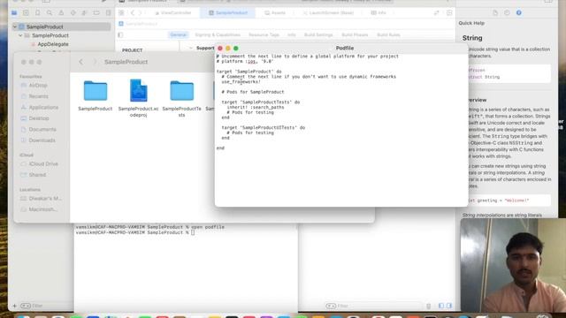Open the Bookmark navigator icon
Image resolution: width=566 pixels, height=318 pixels.
coord(37,13)
